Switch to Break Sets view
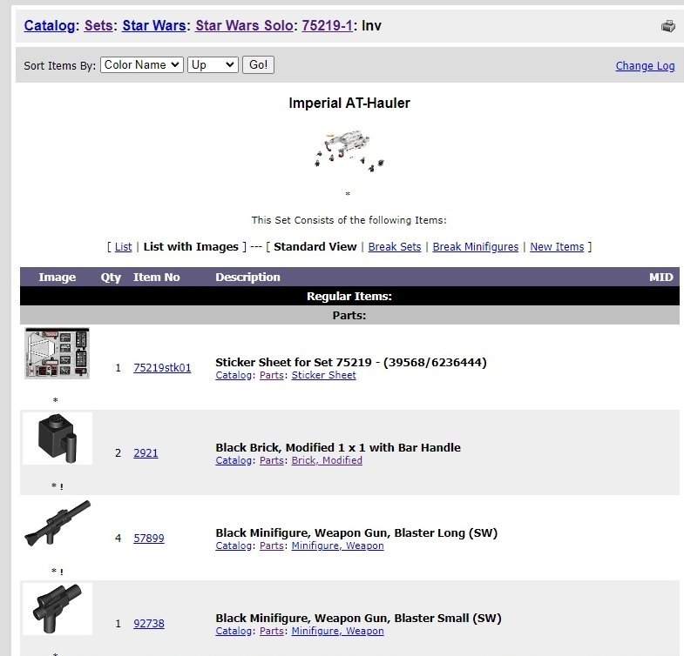This screenshot has width=684, height=656. (395, 247)
